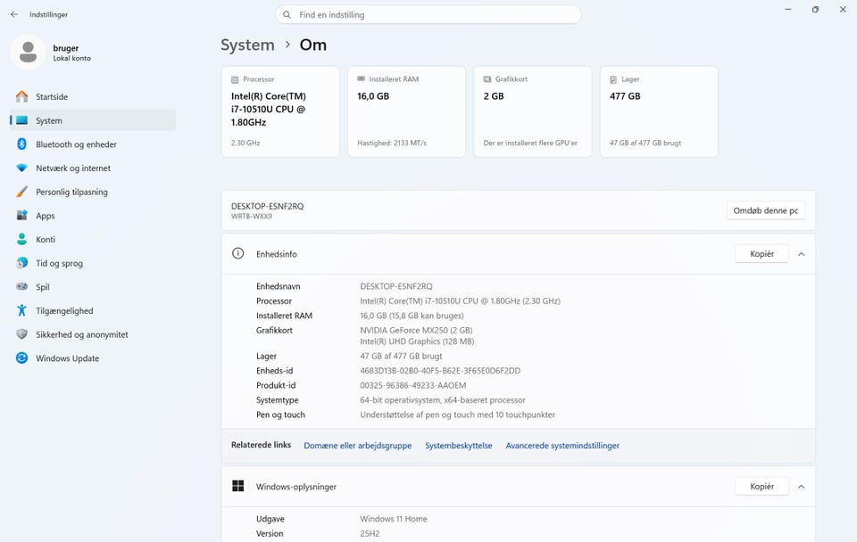Click the version value 25H2
857x542 pixels.
click(x=370, y=534)
